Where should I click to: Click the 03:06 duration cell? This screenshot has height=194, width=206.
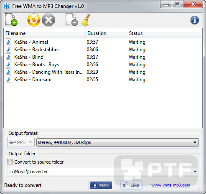92,50
